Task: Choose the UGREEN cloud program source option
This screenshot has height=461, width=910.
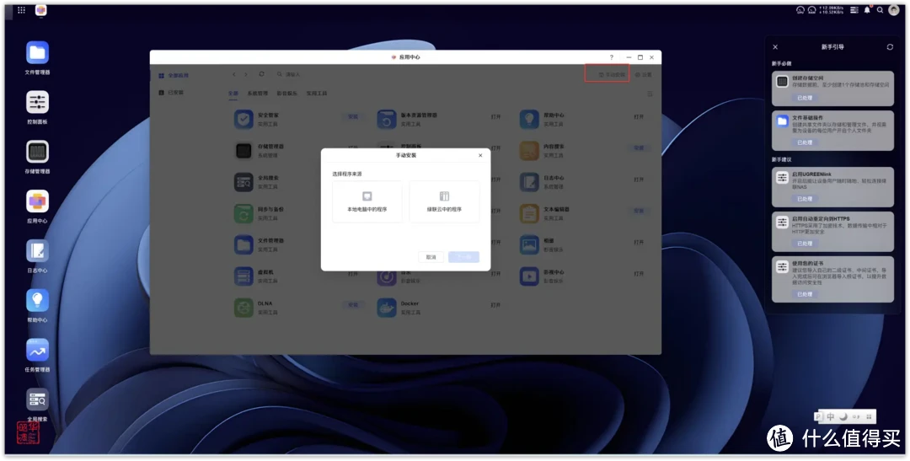Action: (444, 201)
